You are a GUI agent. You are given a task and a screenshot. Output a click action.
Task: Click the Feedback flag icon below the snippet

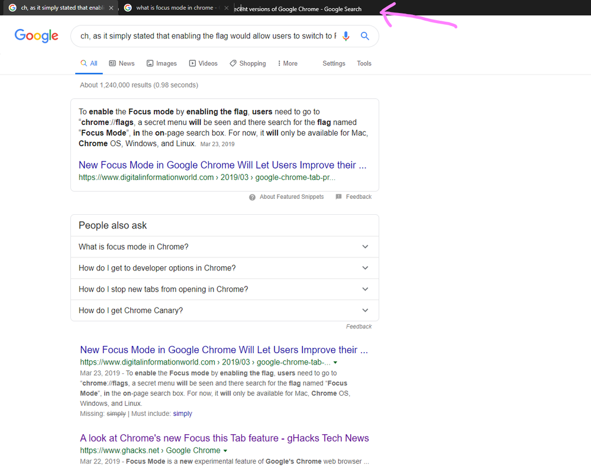click(339, 196)
